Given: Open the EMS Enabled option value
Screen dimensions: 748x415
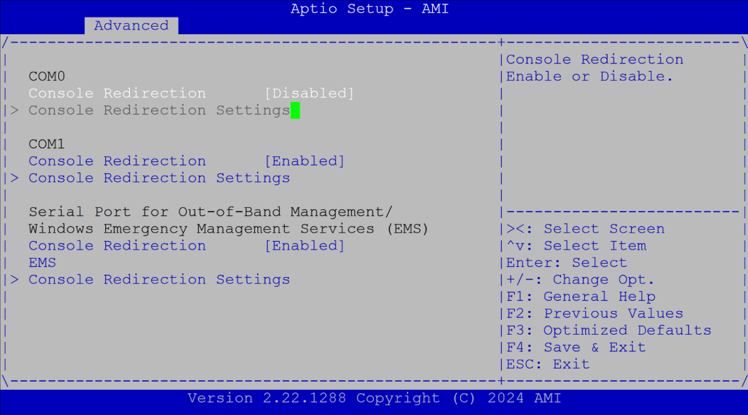Looking at the screenshot, I should click(x=305, y=245).
